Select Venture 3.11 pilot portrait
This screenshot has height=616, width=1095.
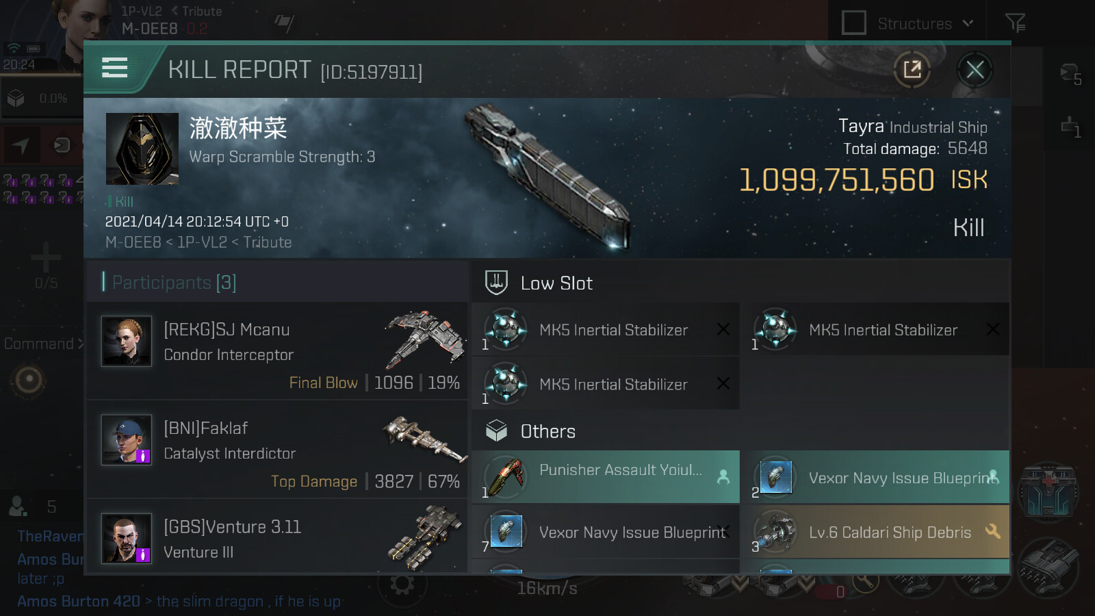[127, 538]
